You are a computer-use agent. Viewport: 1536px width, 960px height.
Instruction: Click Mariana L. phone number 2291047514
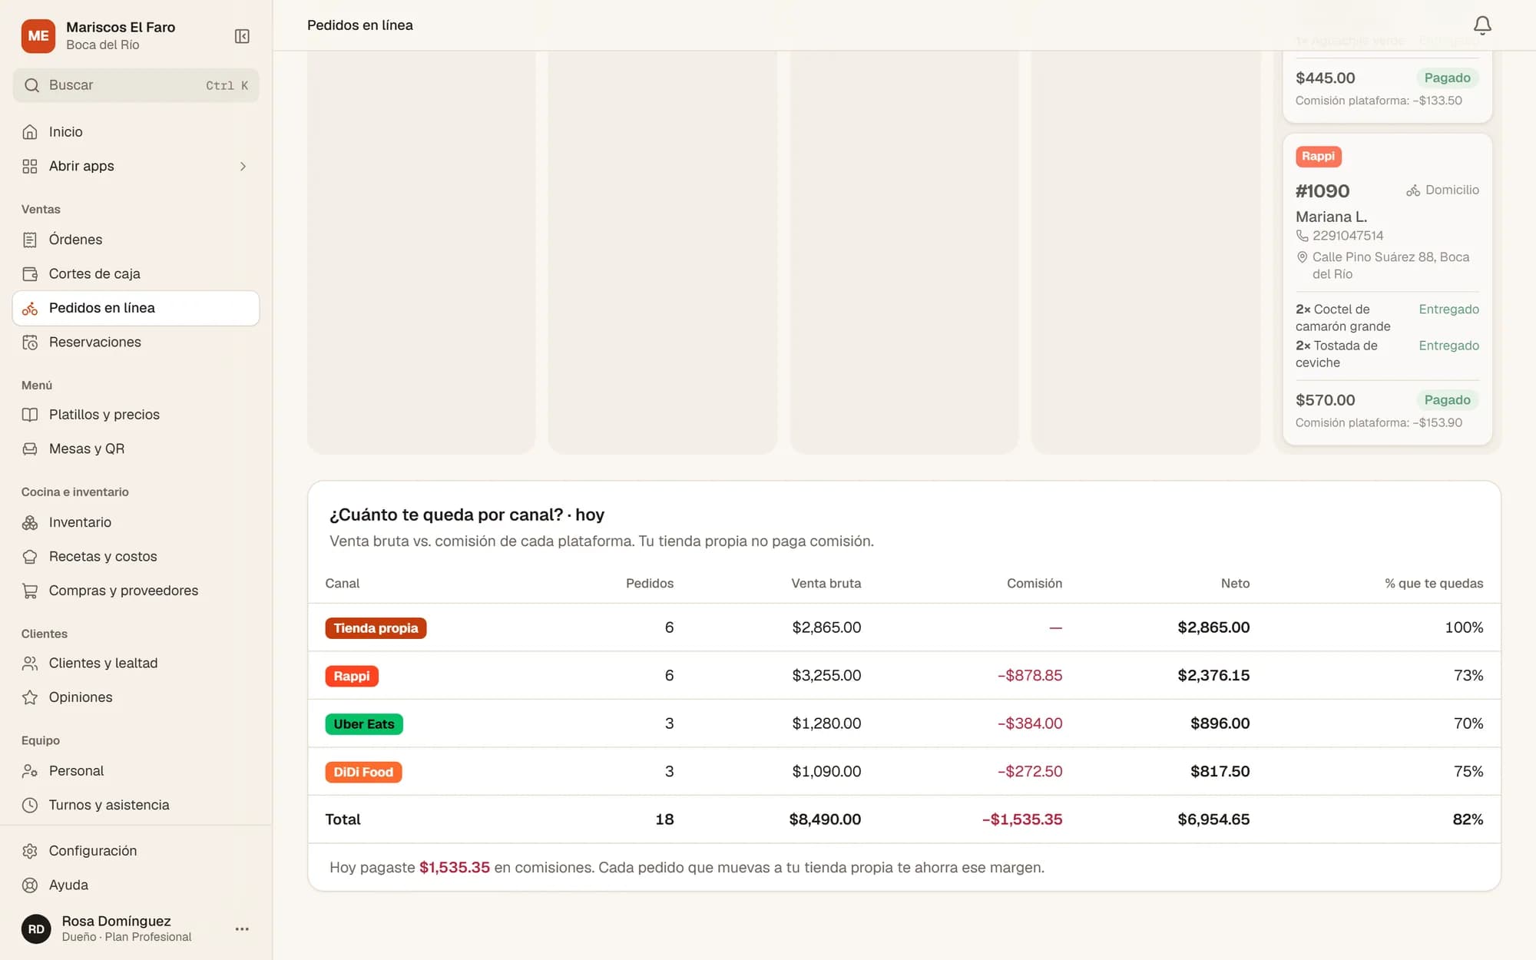pyautogui.click(x=1347, y=236)
